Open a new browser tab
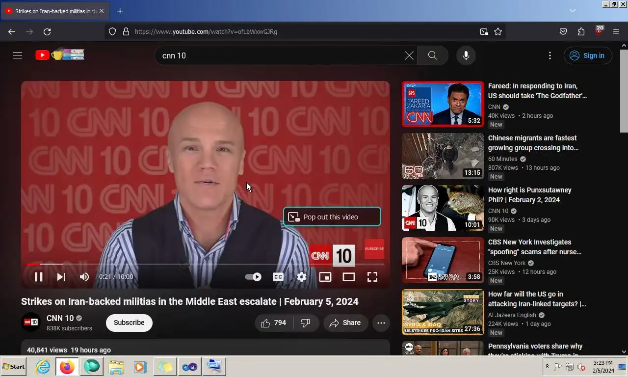Viewport: 628px width, 377px height. [120, 11]
